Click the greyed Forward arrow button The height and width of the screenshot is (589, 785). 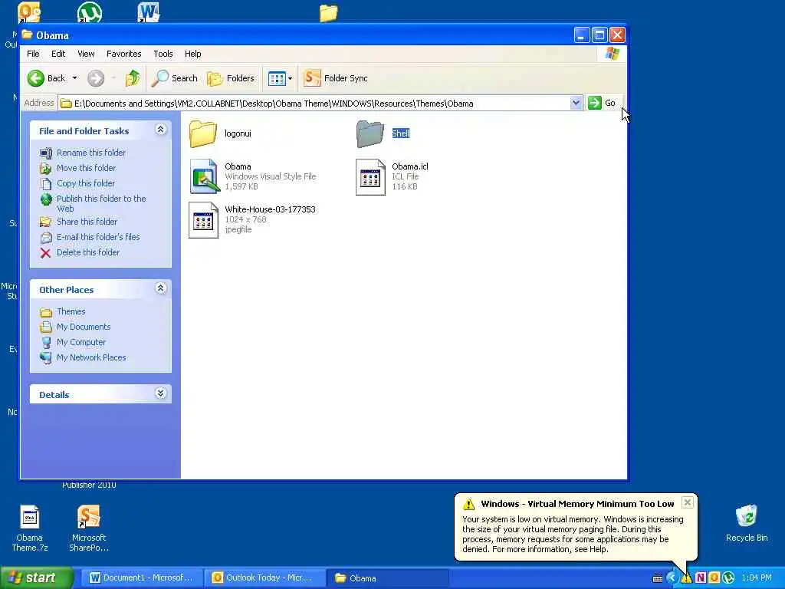[x=96, y=78]
